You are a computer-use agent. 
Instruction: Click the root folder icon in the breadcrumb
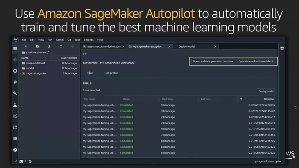[23, 52]
